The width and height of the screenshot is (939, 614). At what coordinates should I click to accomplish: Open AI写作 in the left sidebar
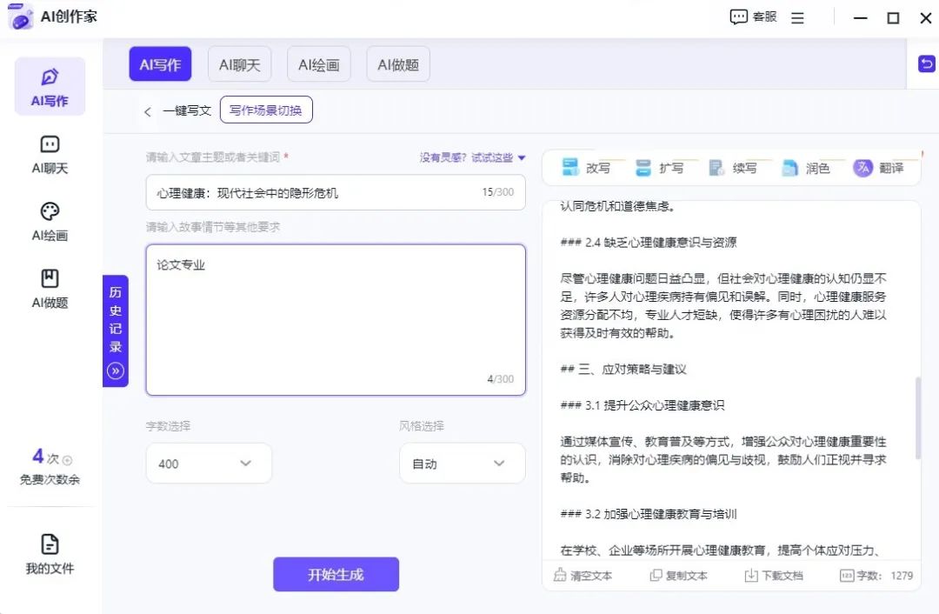(x=50, y=86)
